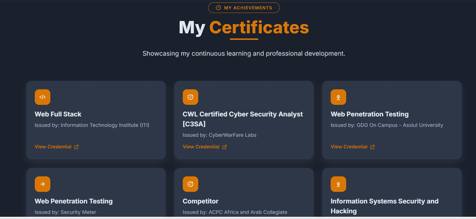This screenshot has height=219, width=476.
Task: Click external link icon on GDG On Campus card
Action: 372,147
